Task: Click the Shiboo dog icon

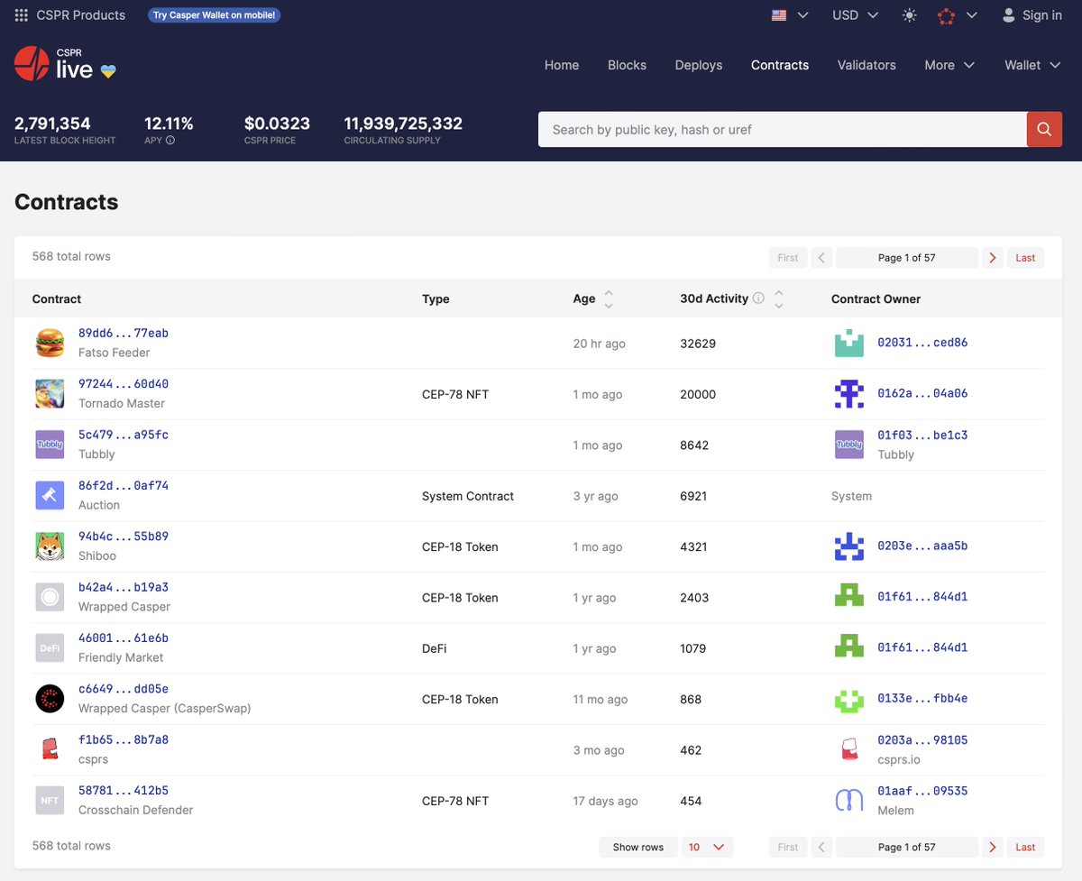Action: 50,546
